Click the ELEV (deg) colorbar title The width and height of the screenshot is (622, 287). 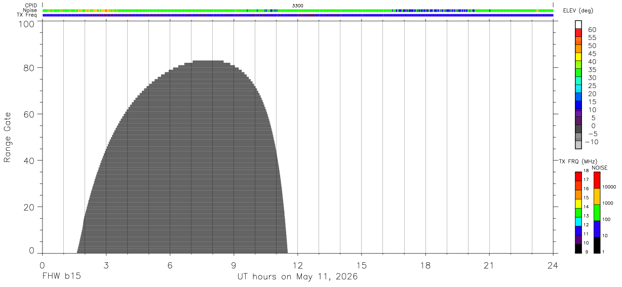[579, 11]
